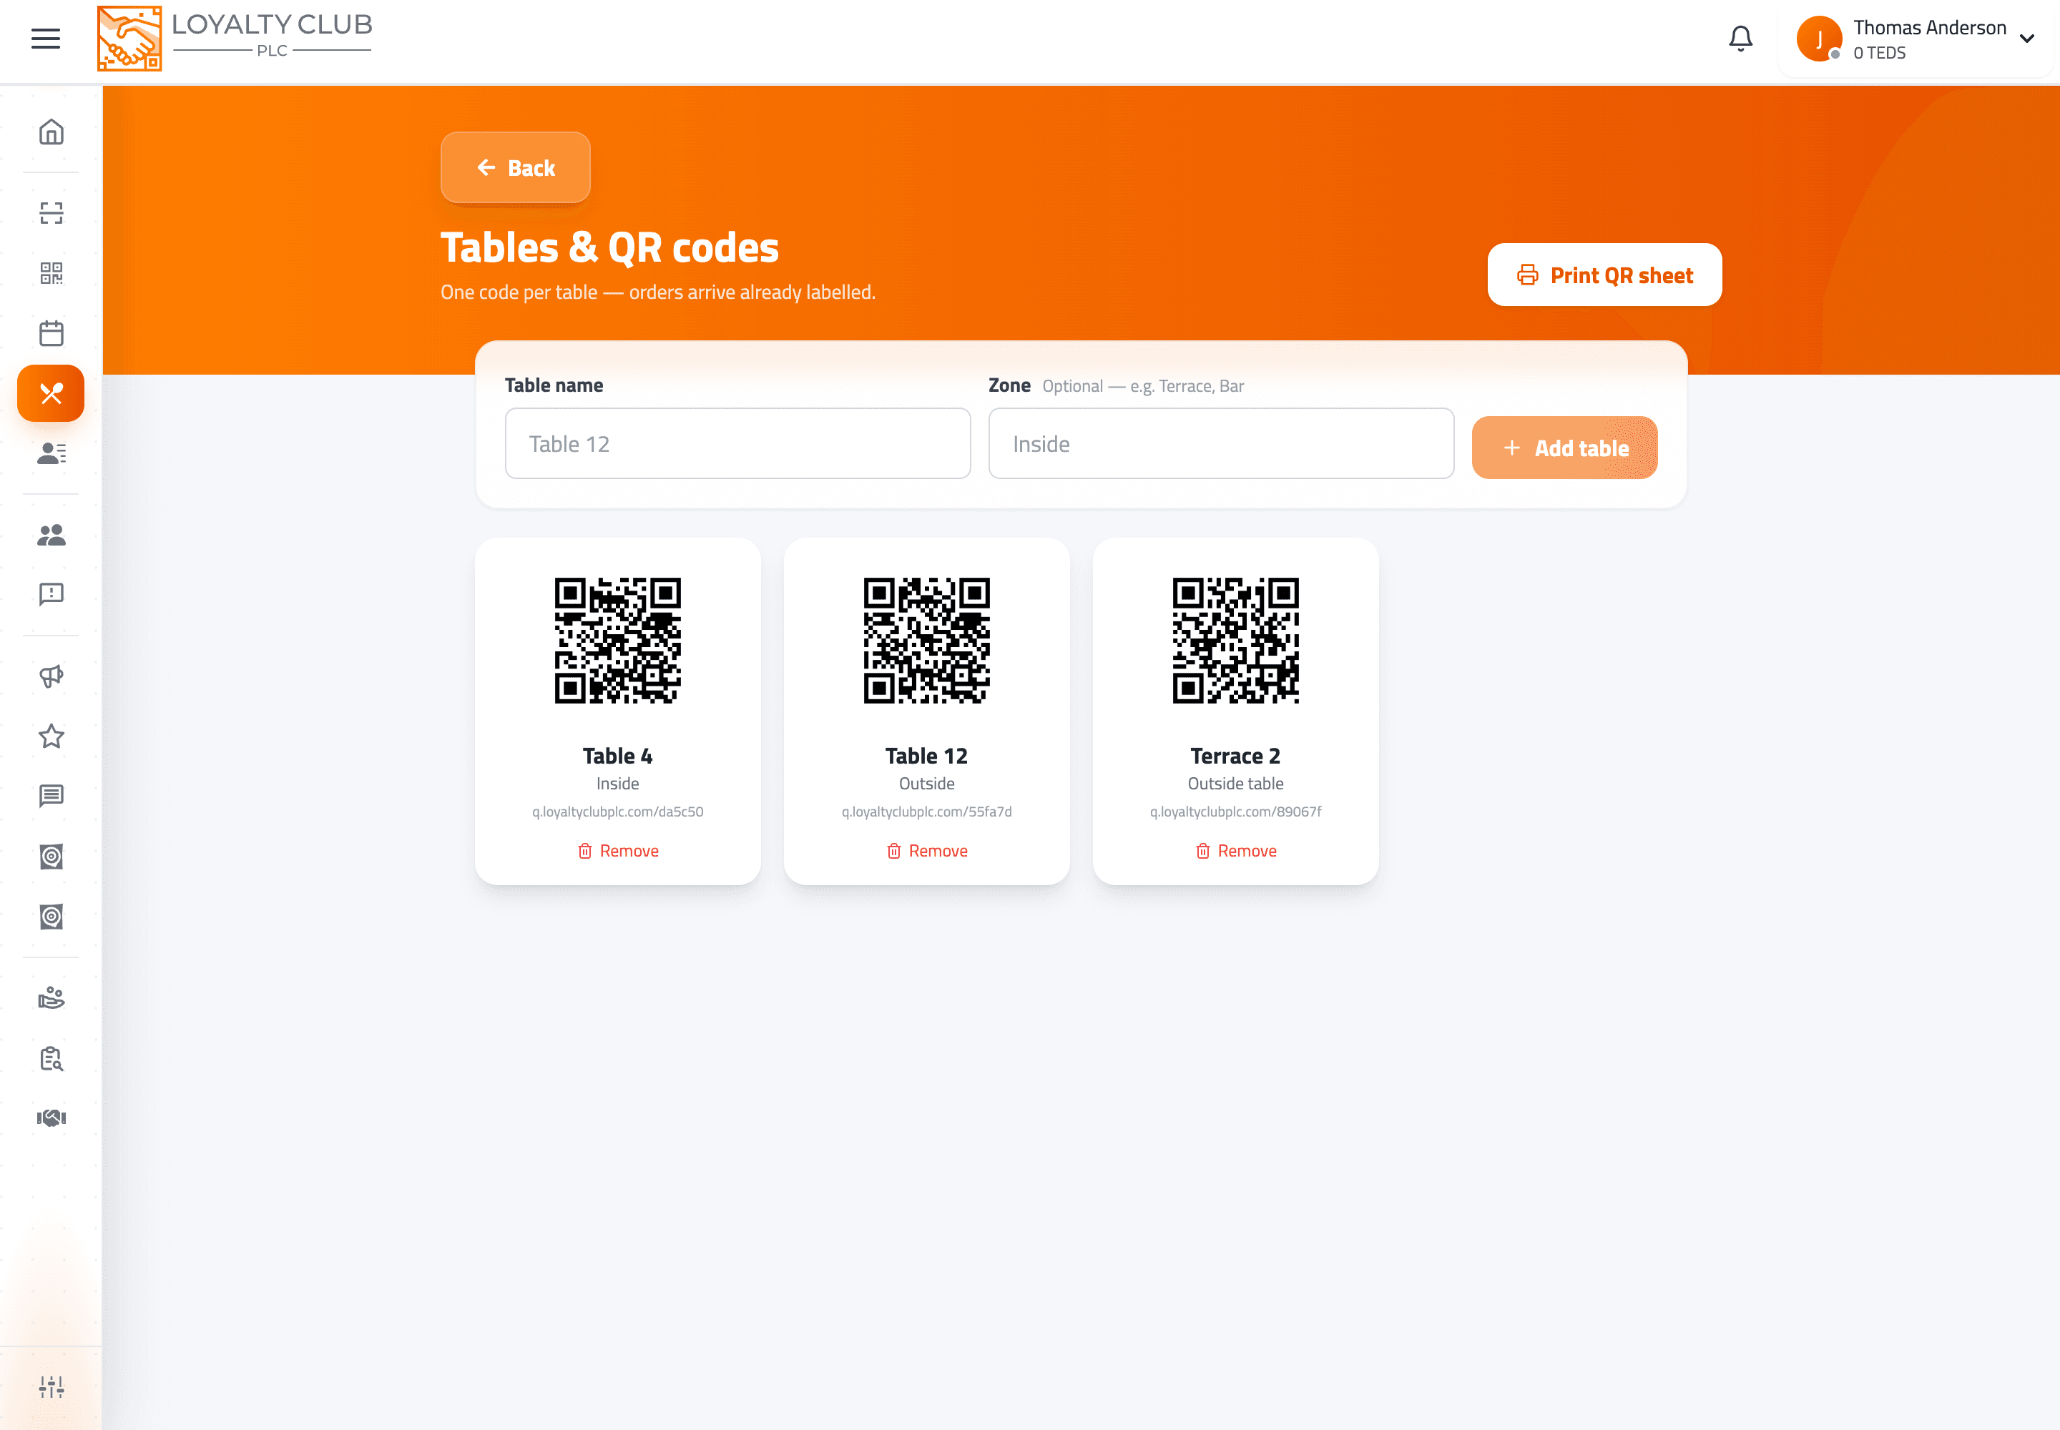The width and height of the screenshot is (2060, 1430).
Task: Open the first target sidebar icon
Action: [x=51, y=857]
